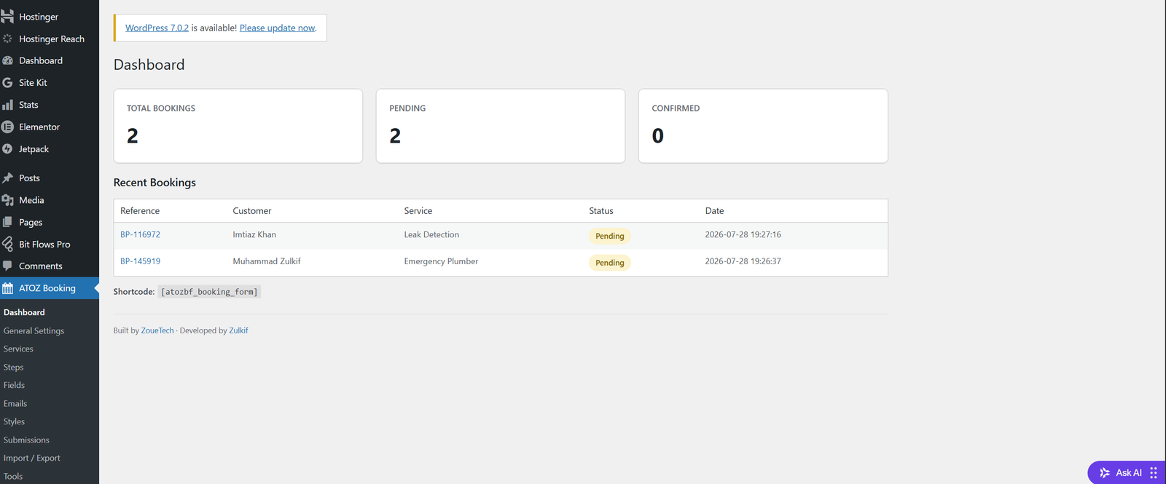Open General Settings submenu
This screenshot has height=484, width=1166.
pyautogui.click(x=34, y=330)
